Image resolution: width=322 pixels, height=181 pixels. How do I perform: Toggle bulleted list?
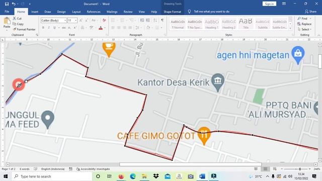(x=113, y=20)
